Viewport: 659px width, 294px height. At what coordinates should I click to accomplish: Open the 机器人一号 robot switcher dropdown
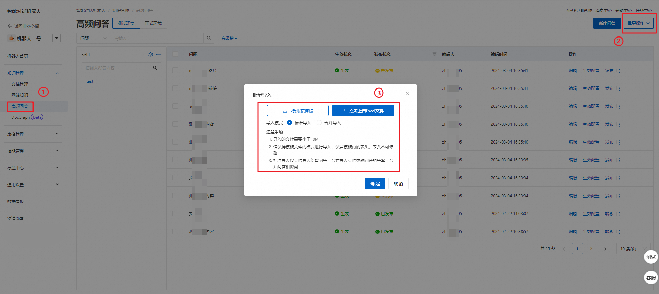(57, 38)
